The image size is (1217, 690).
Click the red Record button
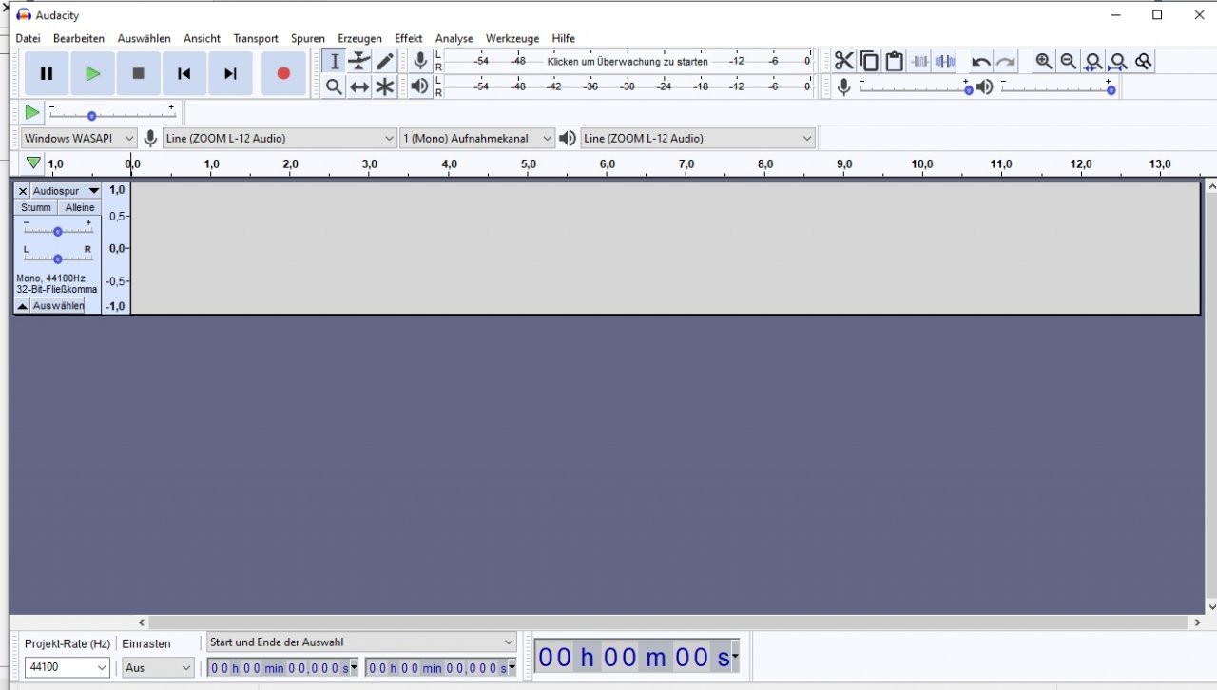tap(283, 73)
